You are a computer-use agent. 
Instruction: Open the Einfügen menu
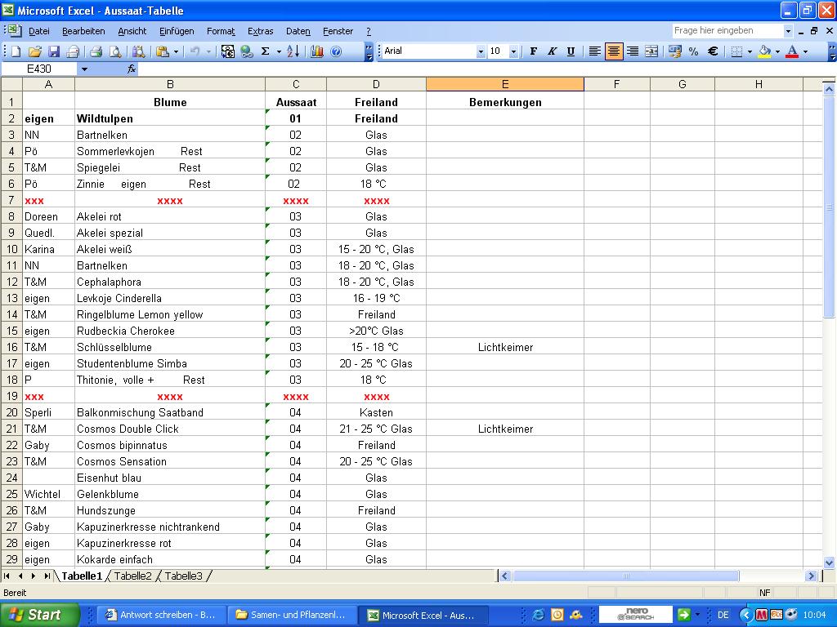pyautogui.click(x=177, y=31)
